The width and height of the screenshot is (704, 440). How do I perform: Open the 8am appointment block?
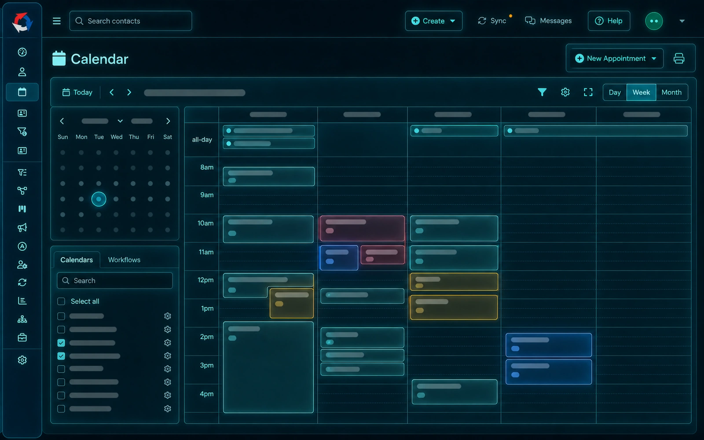pos(269,176)
